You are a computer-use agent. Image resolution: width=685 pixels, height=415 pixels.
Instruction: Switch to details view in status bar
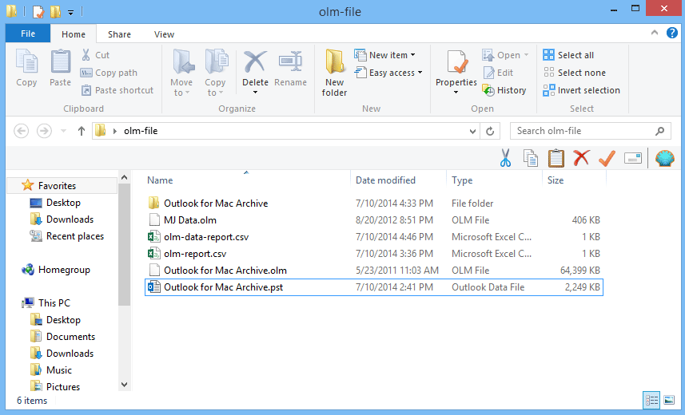pyautogui.click(x=651, y=400)
